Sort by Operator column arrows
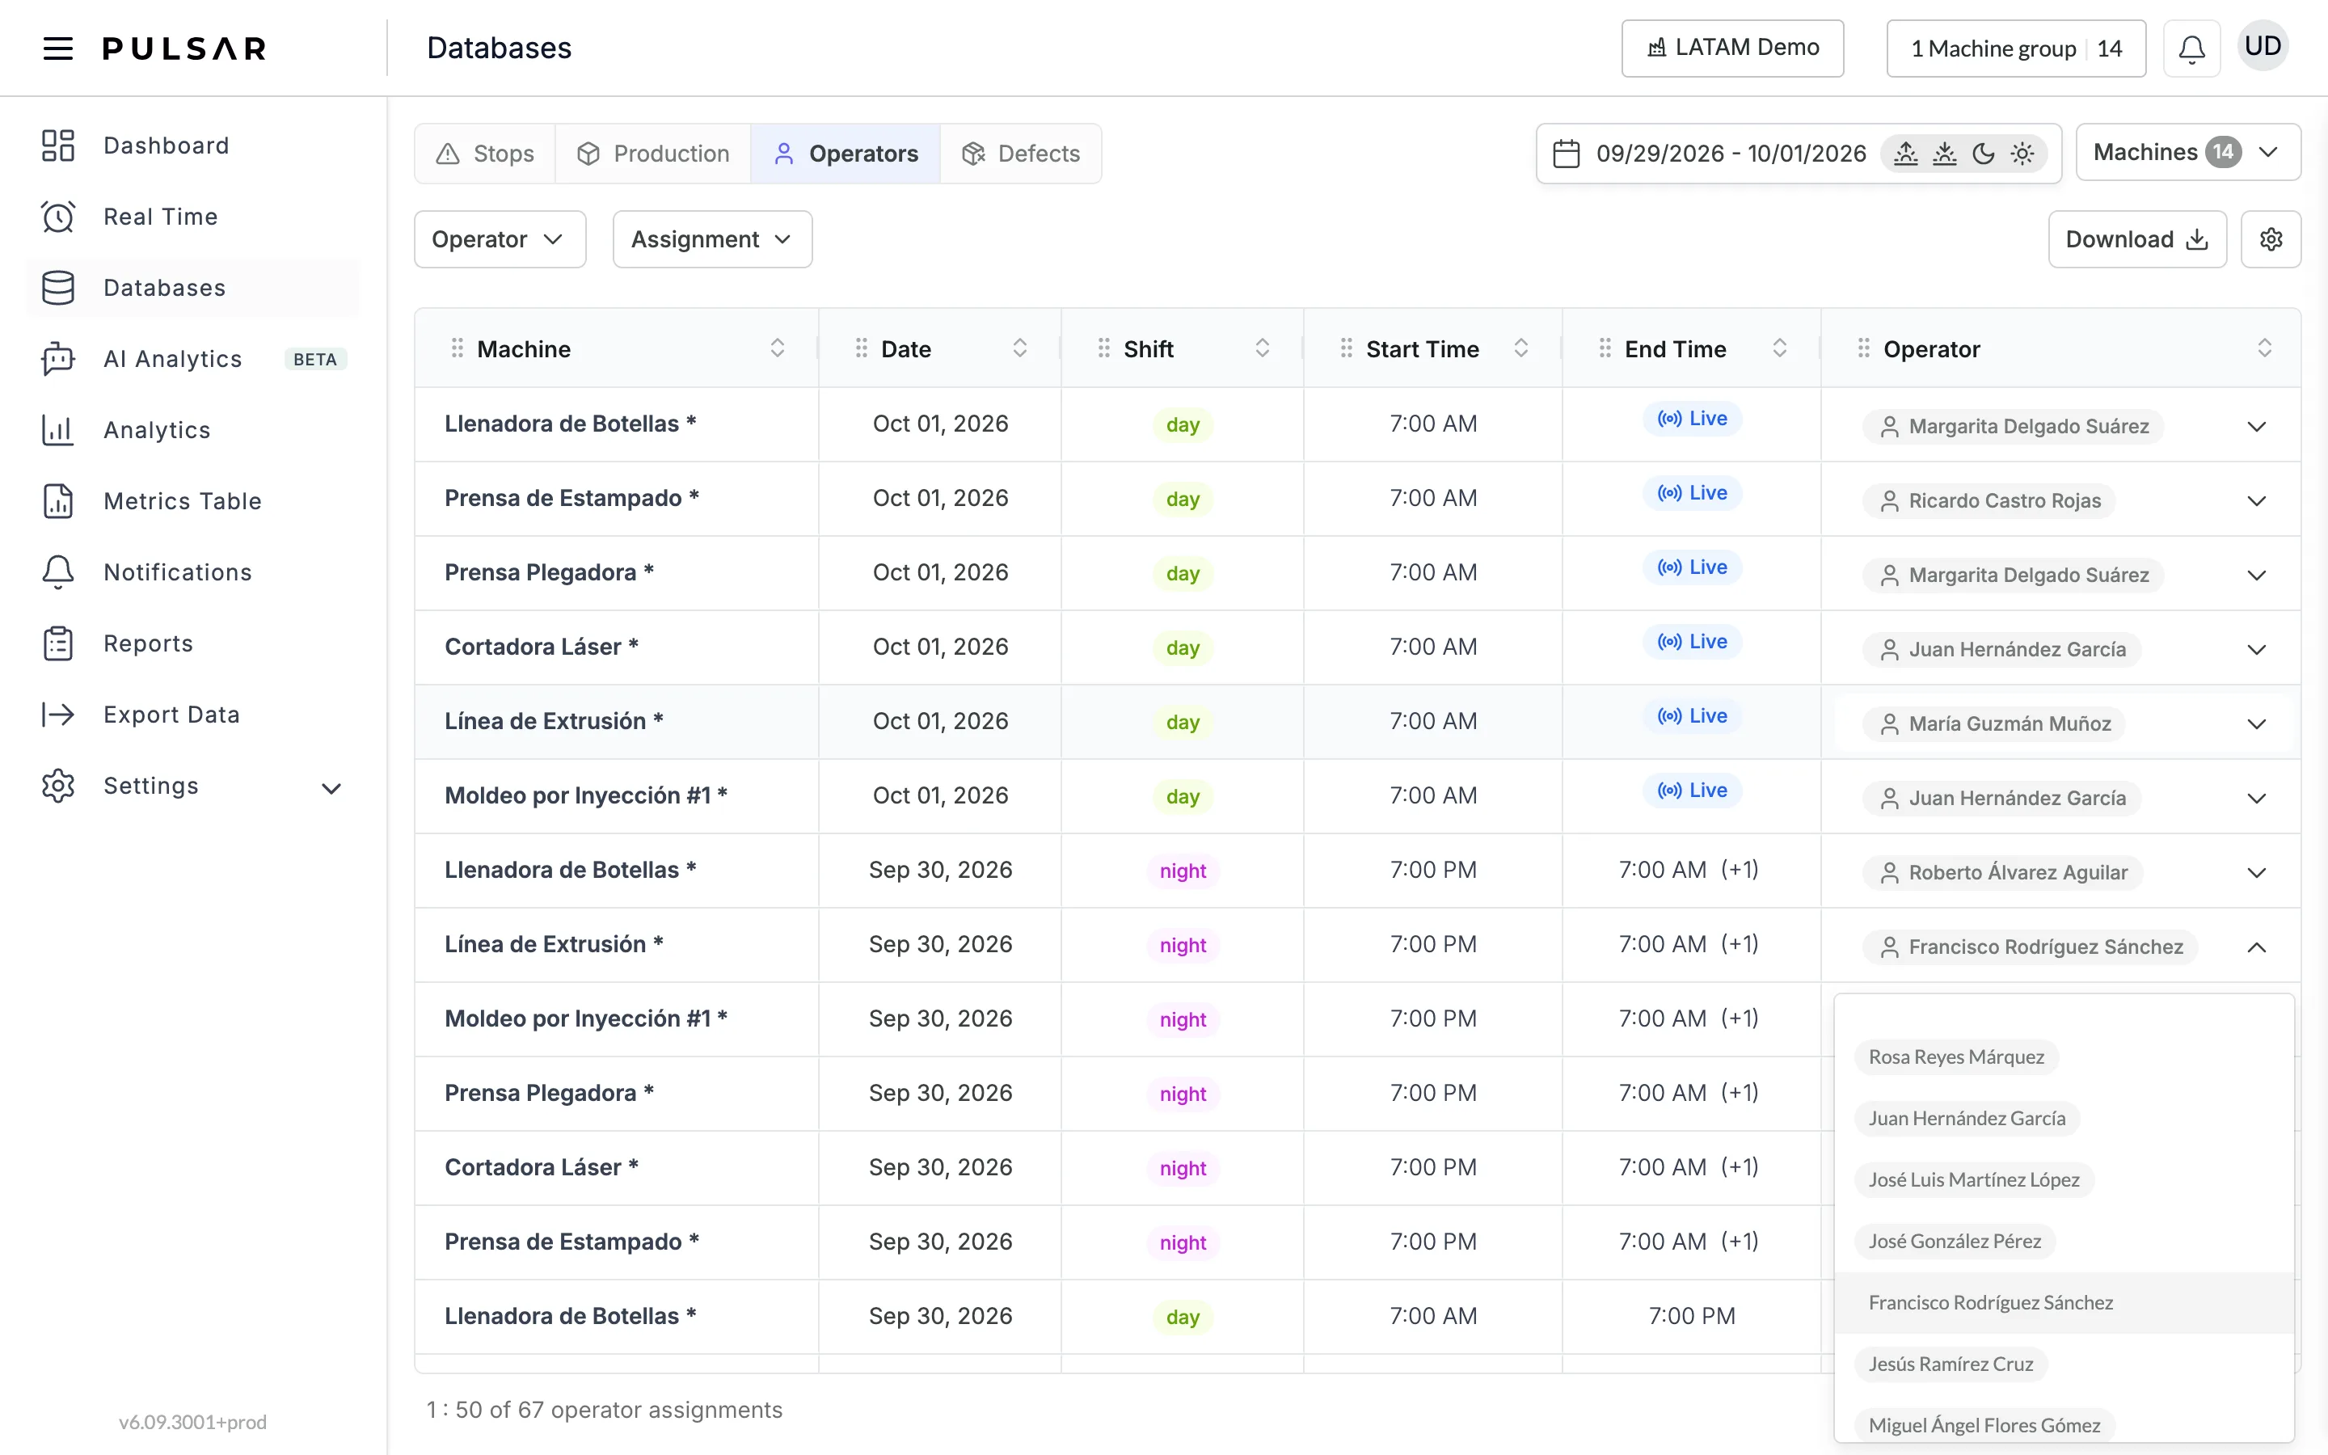Viewport: 2328px width, 1455px height. (x=2264, y=348)
